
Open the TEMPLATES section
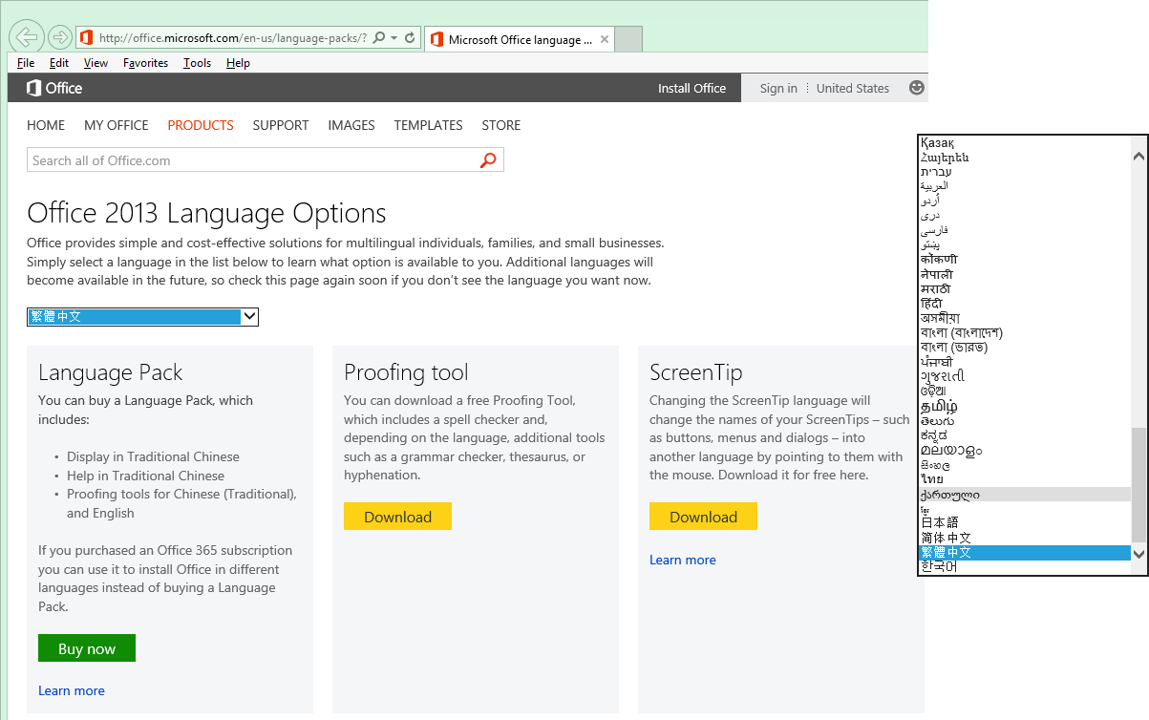pyautogui.click(x=428, y=125)
